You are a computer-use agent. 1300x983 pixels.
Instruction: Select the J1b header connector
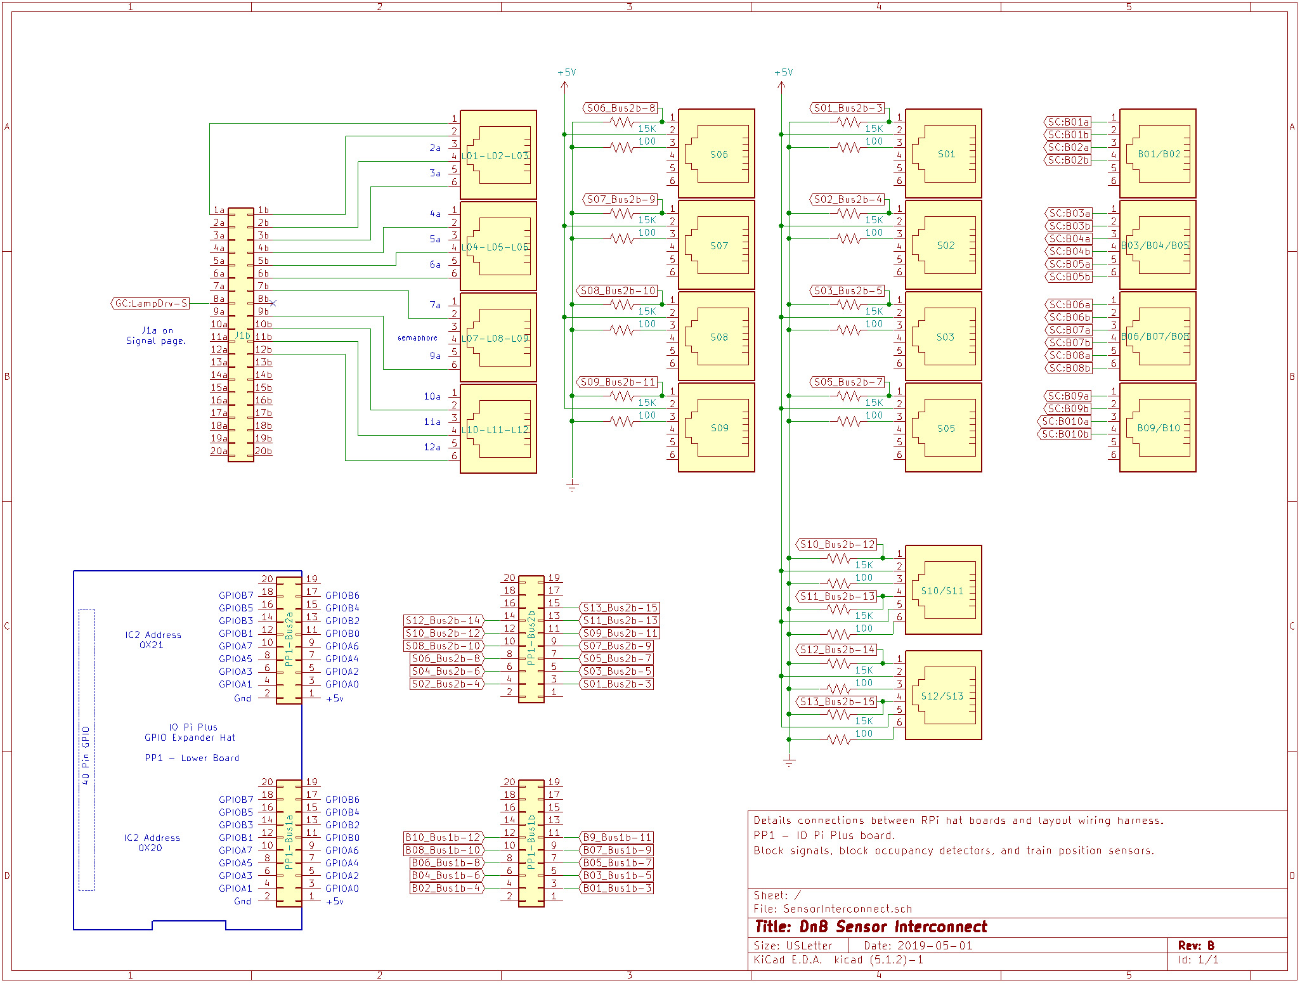[x=241, y=335]
